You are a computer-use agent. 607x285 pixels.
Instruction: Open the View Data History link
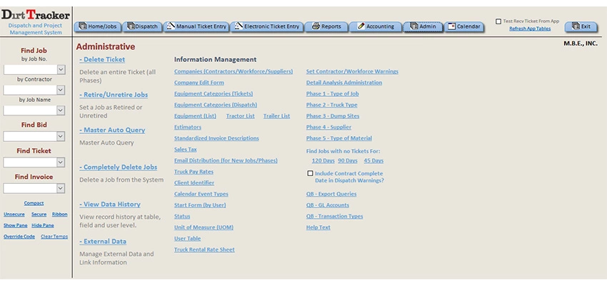(110, 204)
